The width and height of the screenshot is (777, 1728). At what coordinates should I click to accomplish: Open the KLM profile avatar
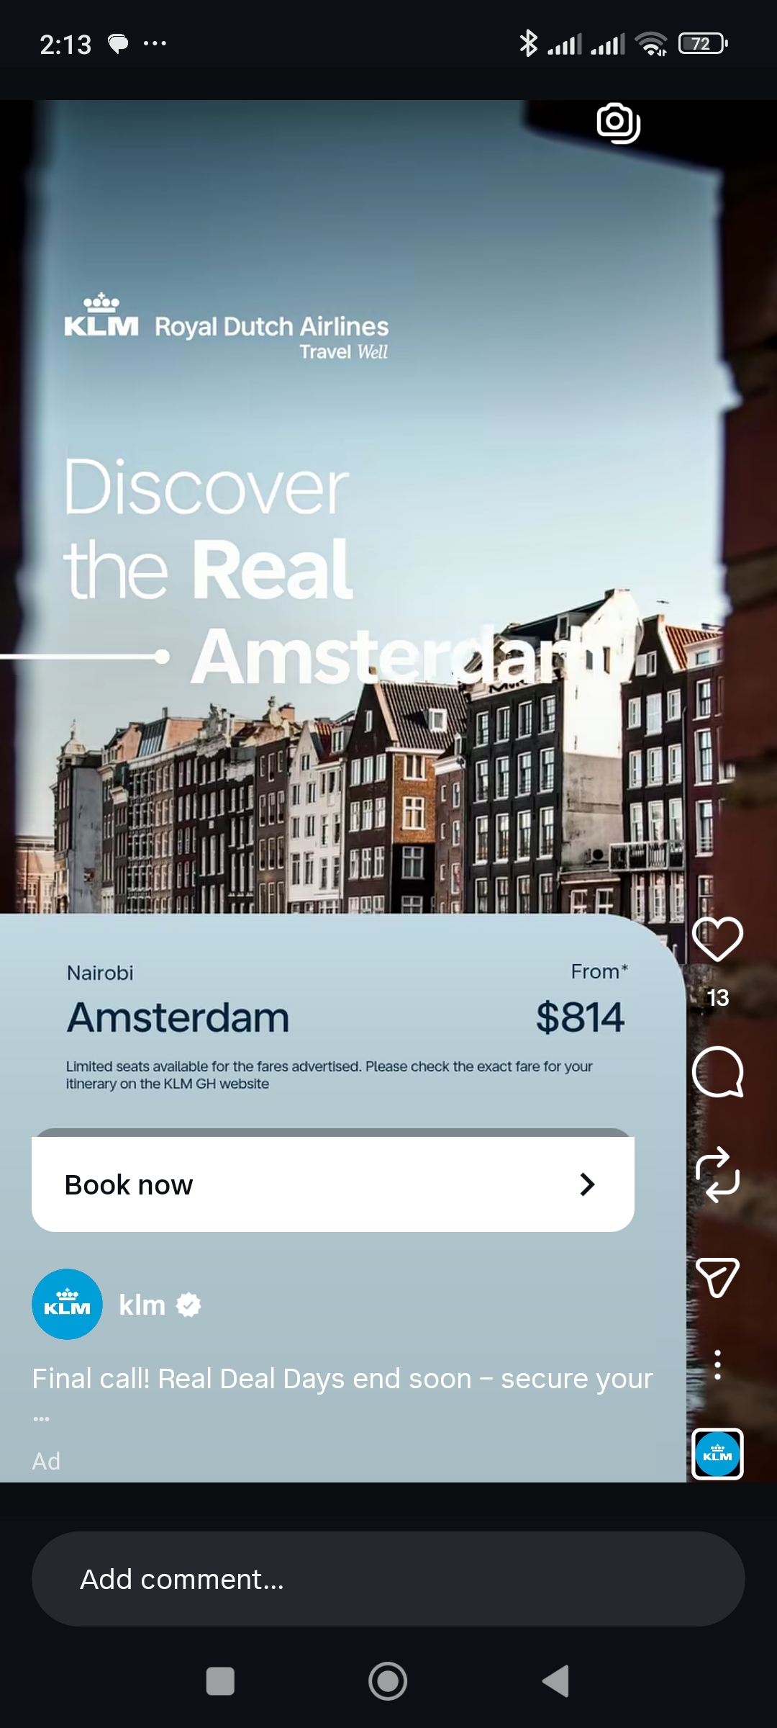point(67,1304)
